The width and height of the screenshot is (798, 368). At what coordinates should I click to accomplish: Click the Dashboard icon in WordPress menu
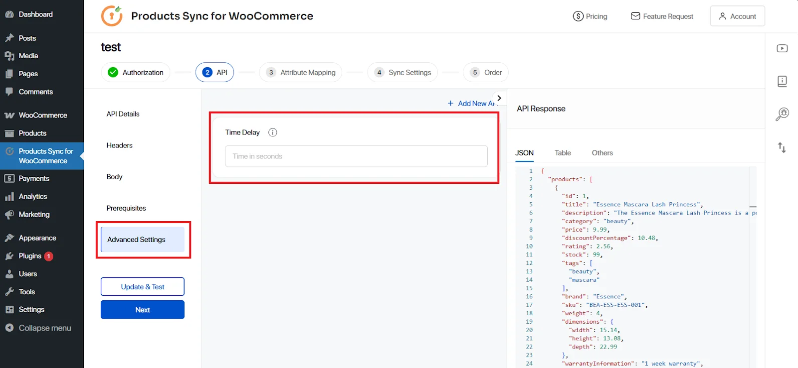click(x=9, y=14)
